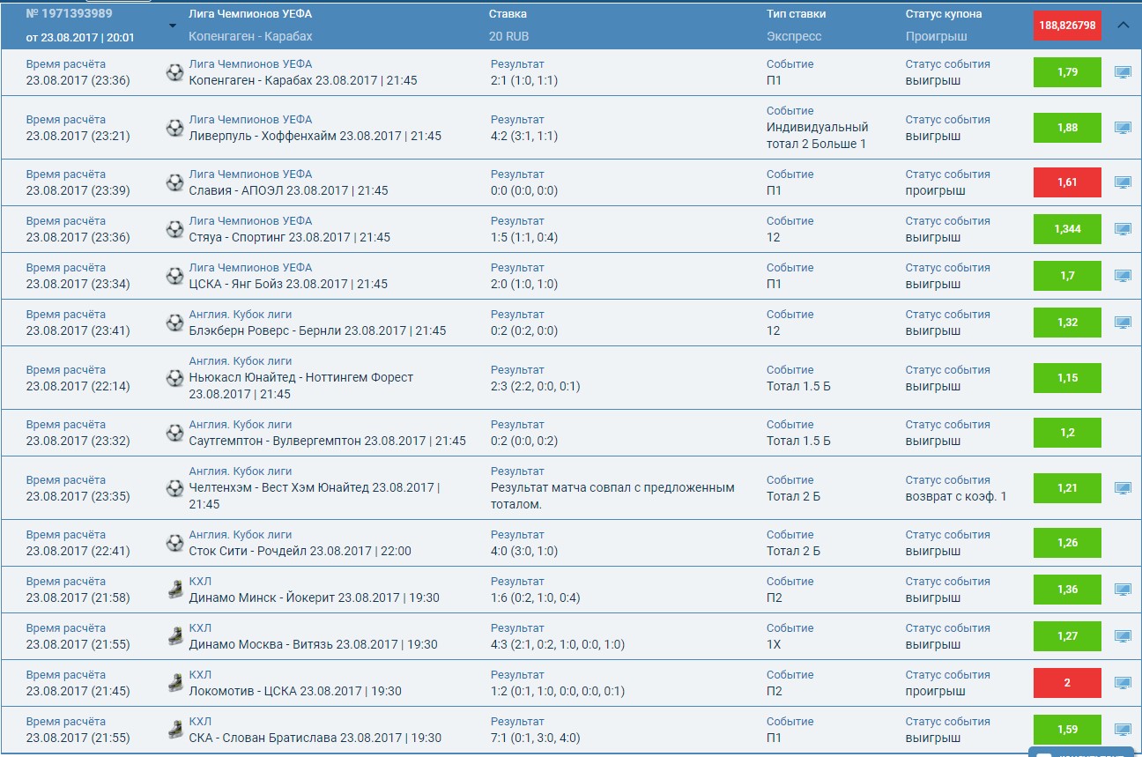Open broadcast icon for Славия - АПОЭЛ event
Screen dimensions: 1142x757
tap(1122, 182)
